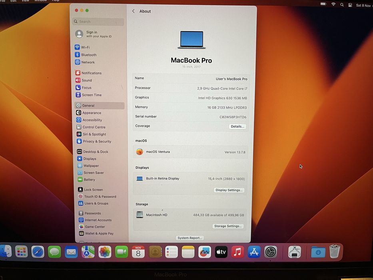Launch Reminders from the Dock
373x280 pixels.
click(x=172, y=252)
